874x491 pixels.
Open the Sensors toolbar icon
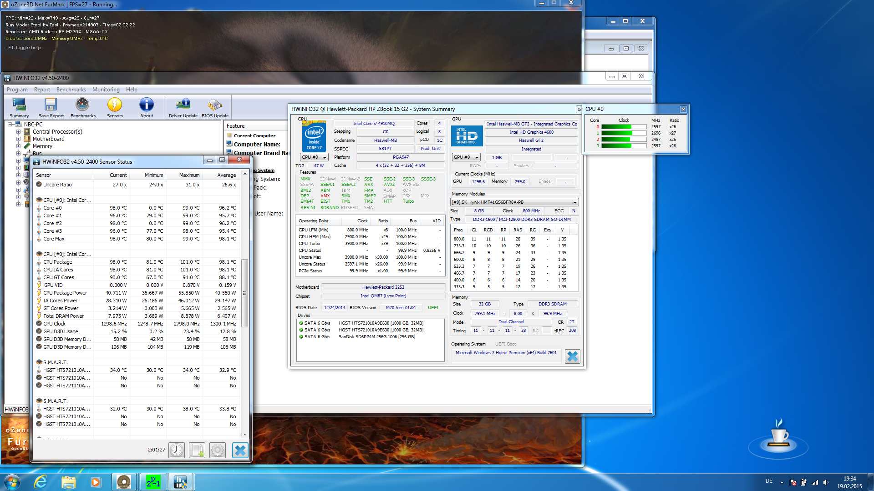click(x=115, y=108)
